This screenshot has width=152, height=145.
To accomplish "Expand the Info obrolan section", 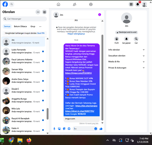I will point(126,50).
